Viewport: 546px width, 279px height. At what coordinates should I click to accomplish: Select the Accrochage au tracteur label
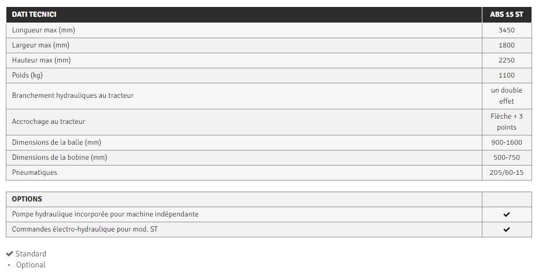[x=49, y=122]
